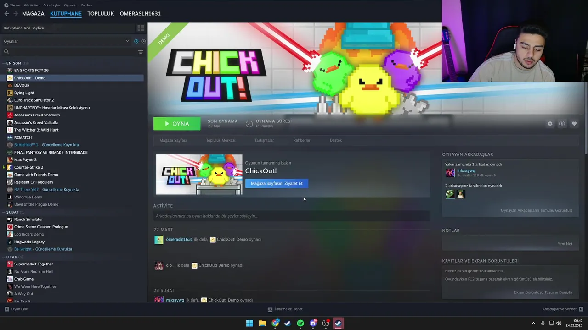Open Chrome from the taskbar
The height and width of the screenshot is (330, 588).
click(x=275, y=323)
